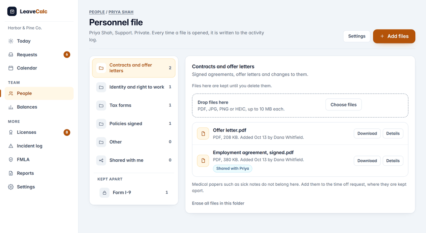Click the Requests badge showing 6
The height and width of the screenshot is (233, 426).
(x=67, y=55)
